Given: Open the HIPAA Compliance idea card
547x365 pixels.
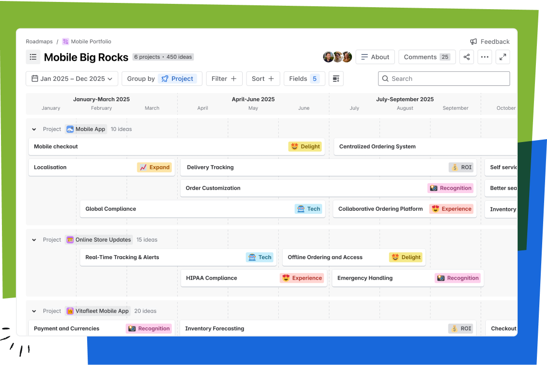Looking at the screenshot, I should pyautogui.click(x=254, y=278).
